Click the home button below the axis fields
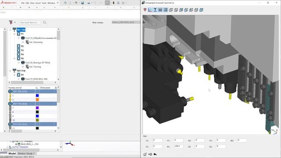Screen dimensions: 281x158 tap(145, 154)
